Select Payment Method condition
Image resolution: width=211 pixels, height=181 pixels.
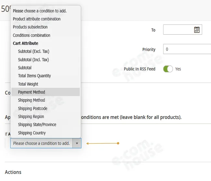pos(46,92)
